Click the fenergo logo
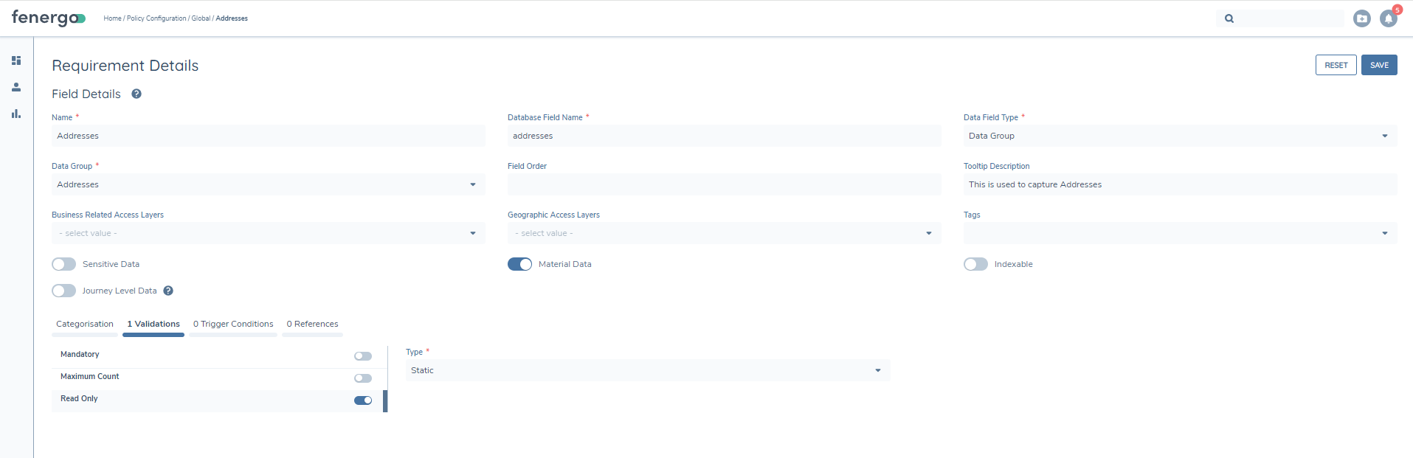Viewport: 1413px width, 458px height. pos(48,18)
